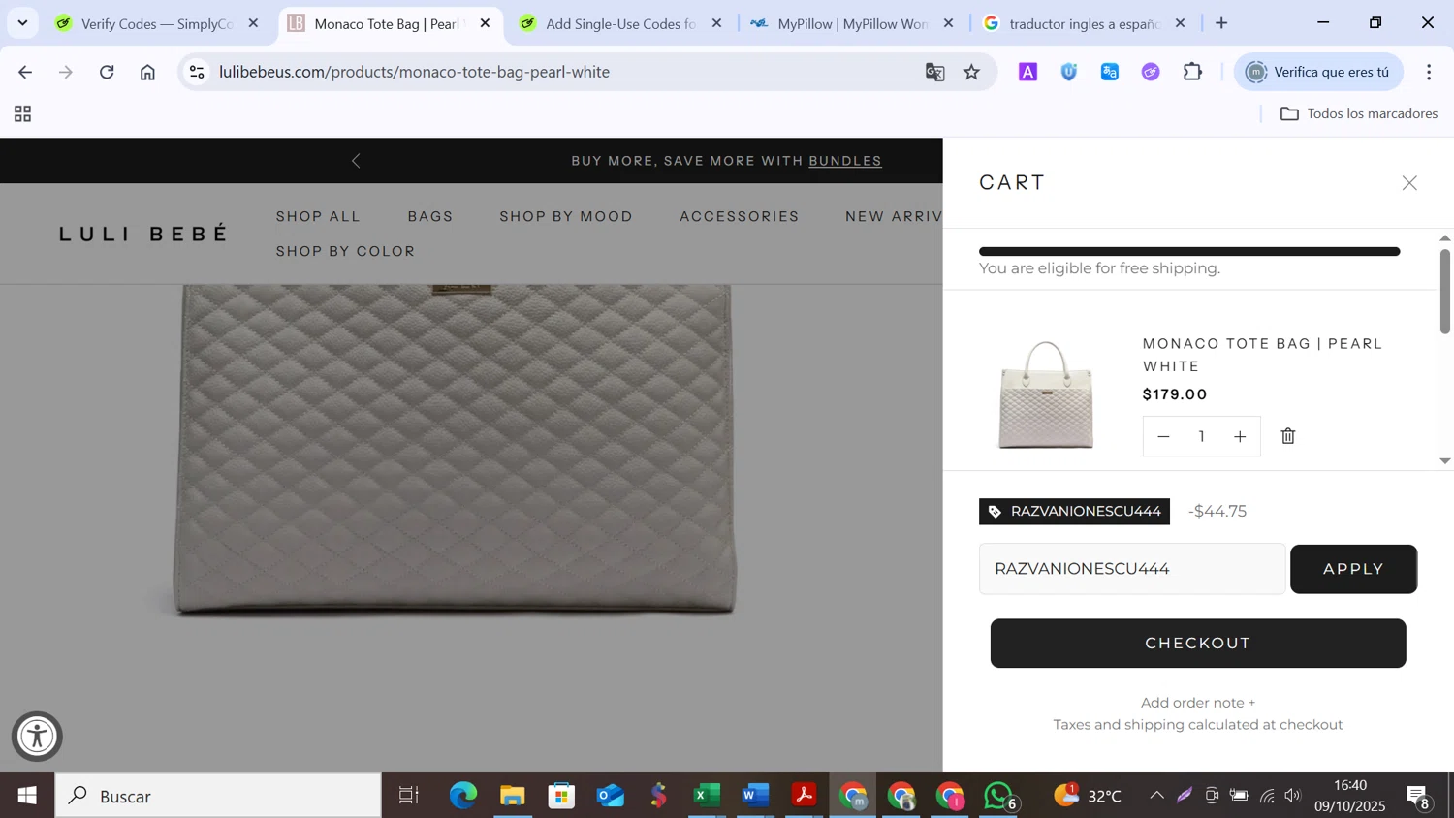Open the purple round extension icon

tap(1151, 72)
